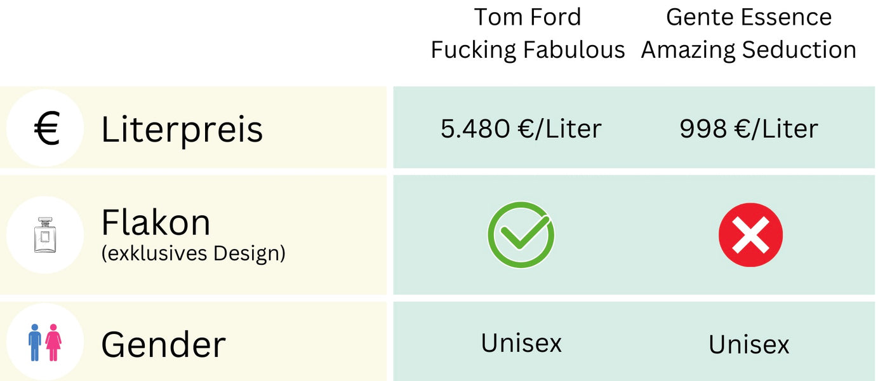Click the 5.480 €/Liter price
Viewport: 878px width, 381px height.
point(521,129)
